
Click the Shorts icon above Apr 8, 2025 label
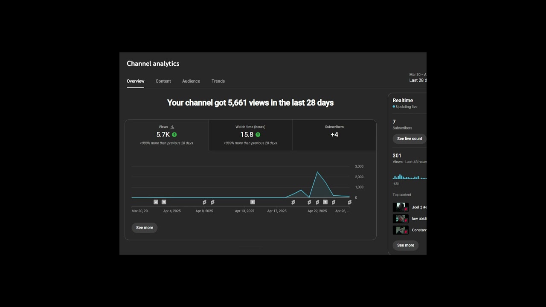tap(204, 202)
